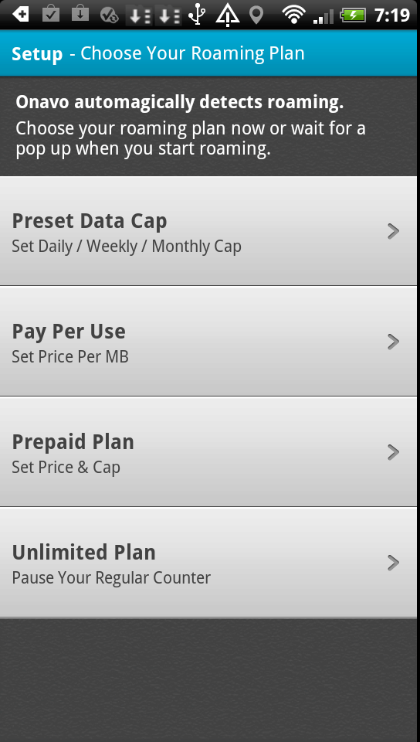Select Preset Data Cap plan title

pyautogui.click(x=90, y=221)
